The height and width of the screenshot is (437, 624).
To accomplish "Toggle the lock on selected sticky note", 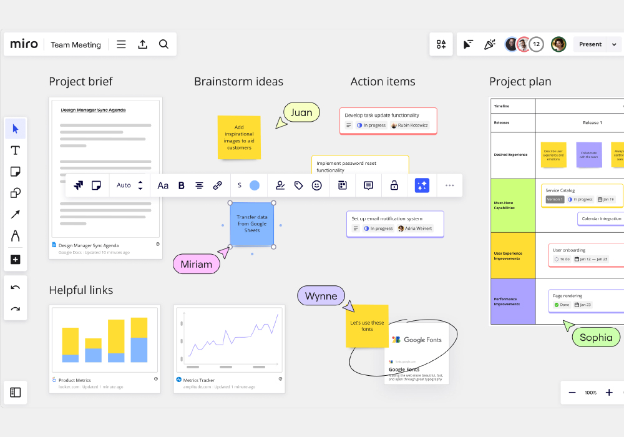I will 394,185.
